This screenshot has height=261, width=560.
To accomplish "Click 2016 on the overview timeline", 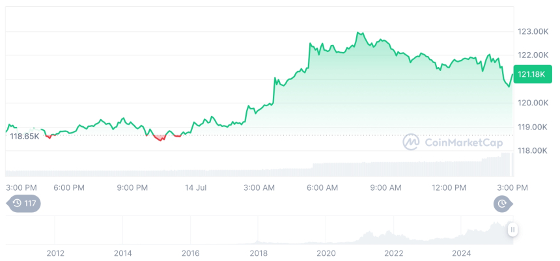I will click(191, 253).
